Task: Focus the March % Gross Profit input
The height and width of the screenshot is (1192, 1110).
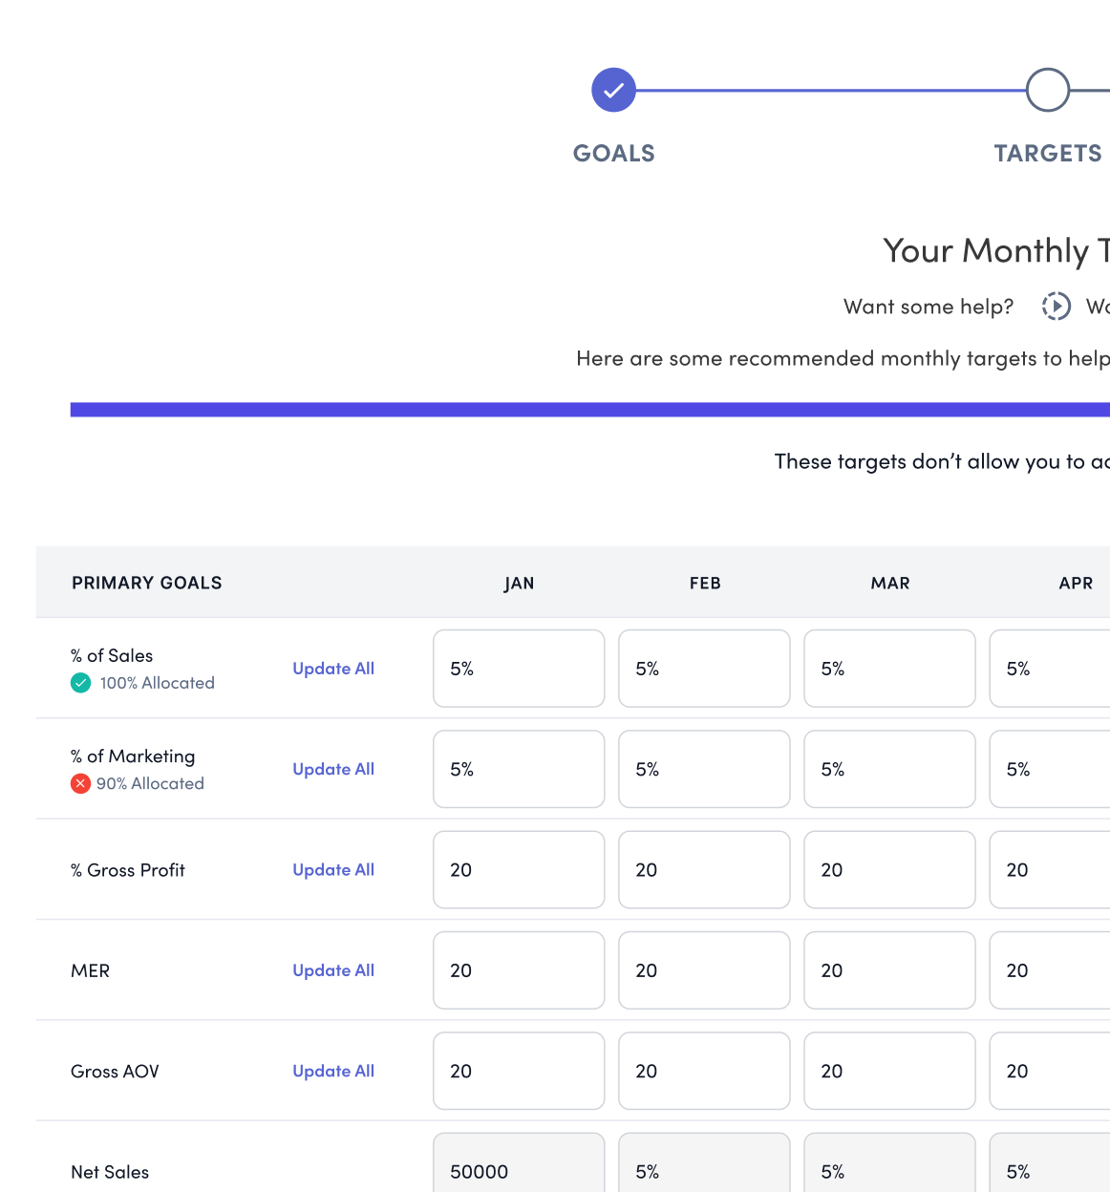Action: click(889, 870)
